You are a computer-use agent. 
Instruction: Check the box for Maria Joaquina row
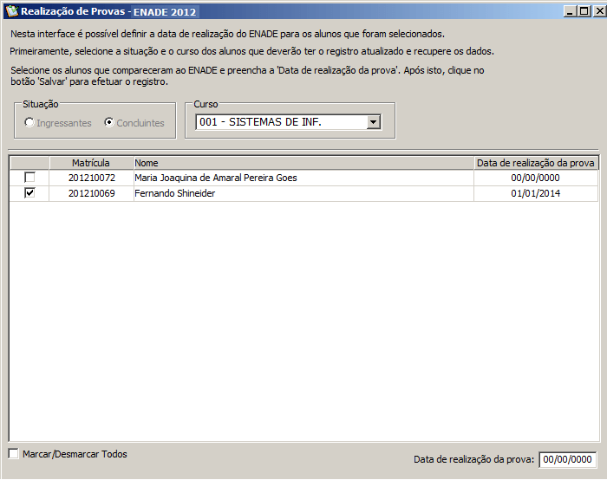(29, 178)
